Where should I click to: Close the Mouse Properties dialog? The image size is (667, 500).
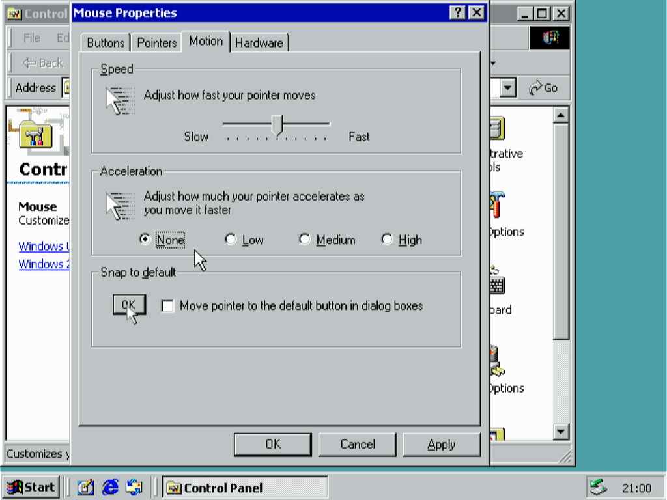point(477,13)
